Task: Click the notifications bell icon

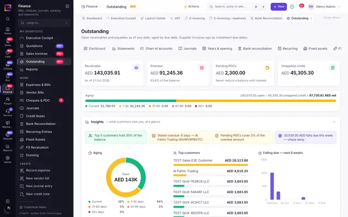Action: [301, 7]
